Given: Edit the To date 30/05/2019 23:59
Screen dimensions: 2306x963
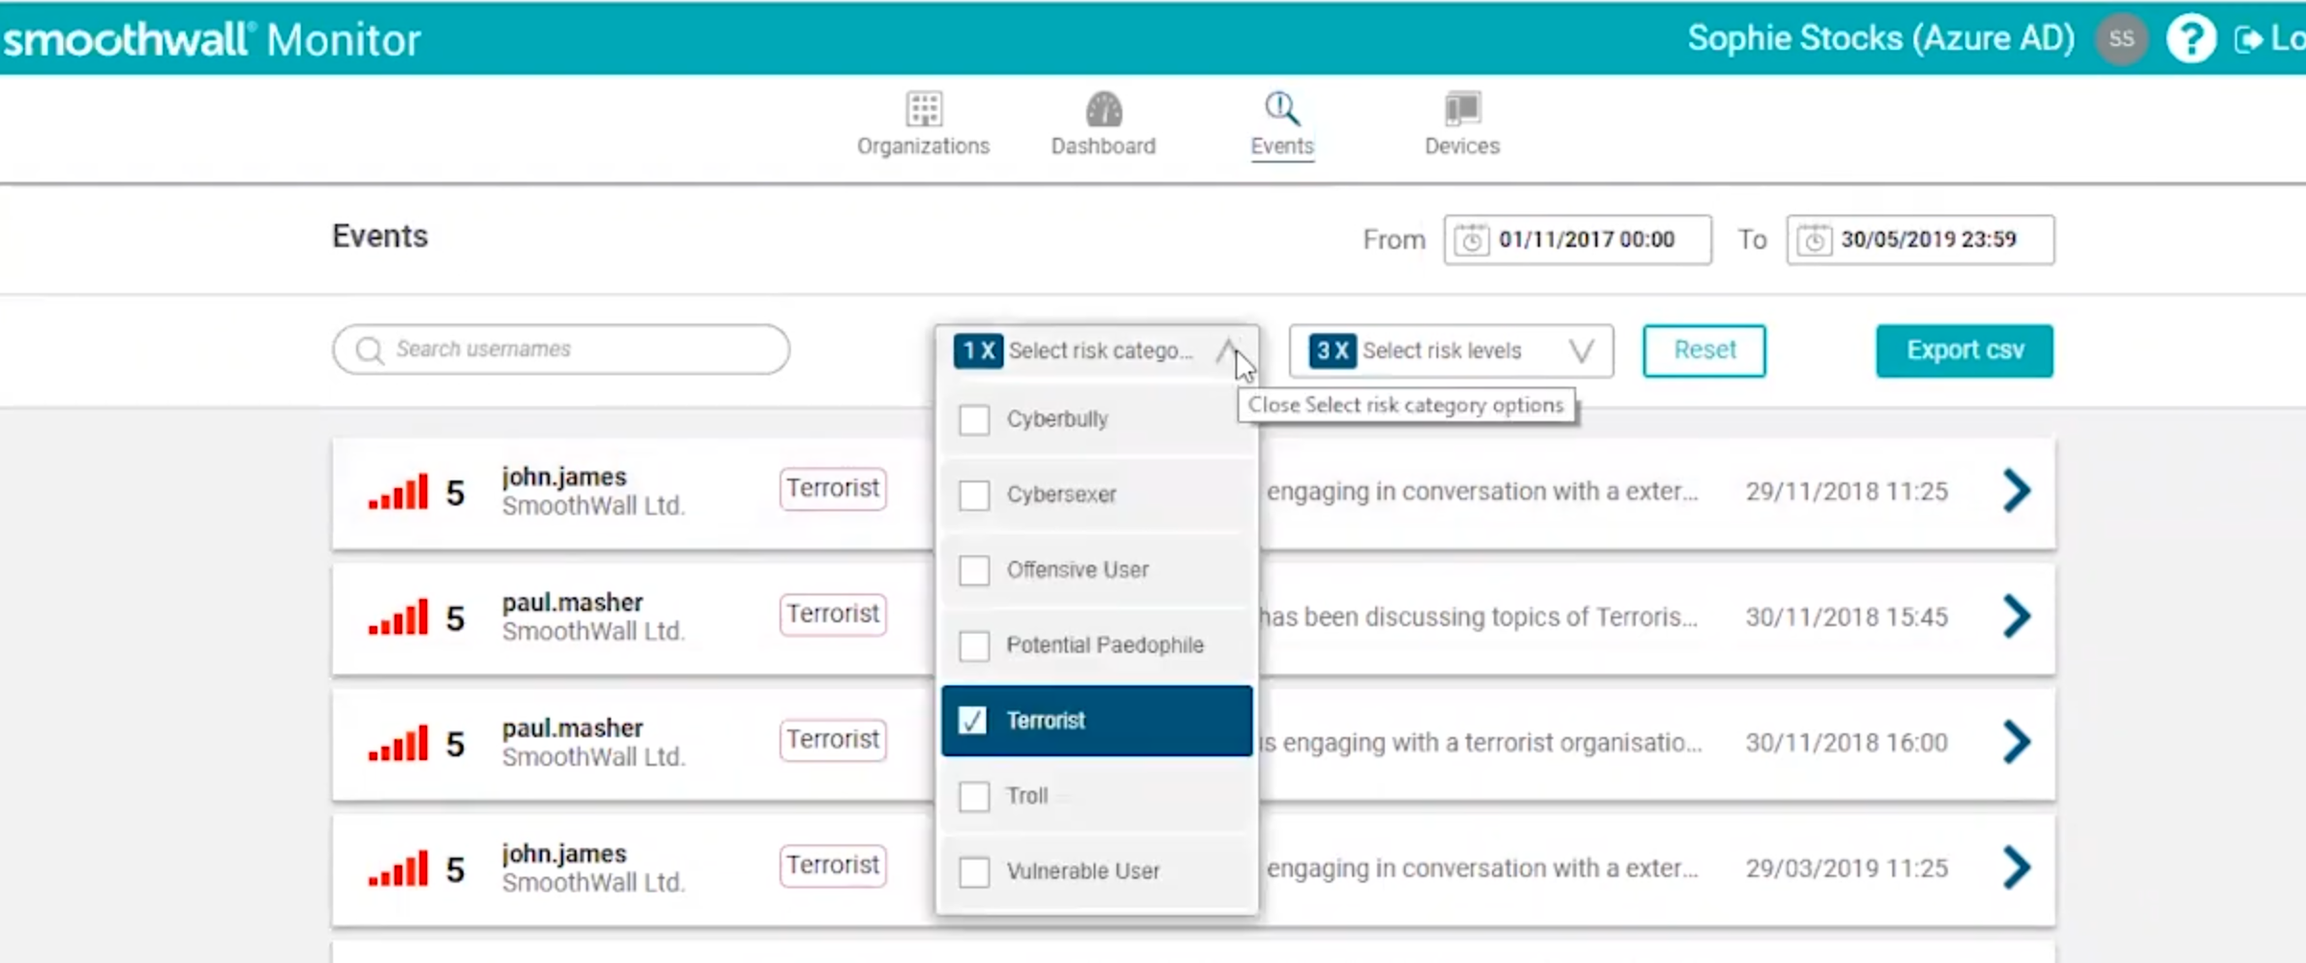Looking at the screenshot, I should tap(1920, 239).
